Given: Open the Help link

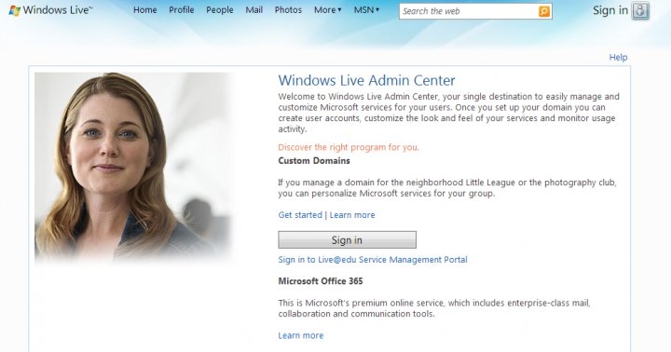Looking at the screenshot, I should click(x=619, y=58).
